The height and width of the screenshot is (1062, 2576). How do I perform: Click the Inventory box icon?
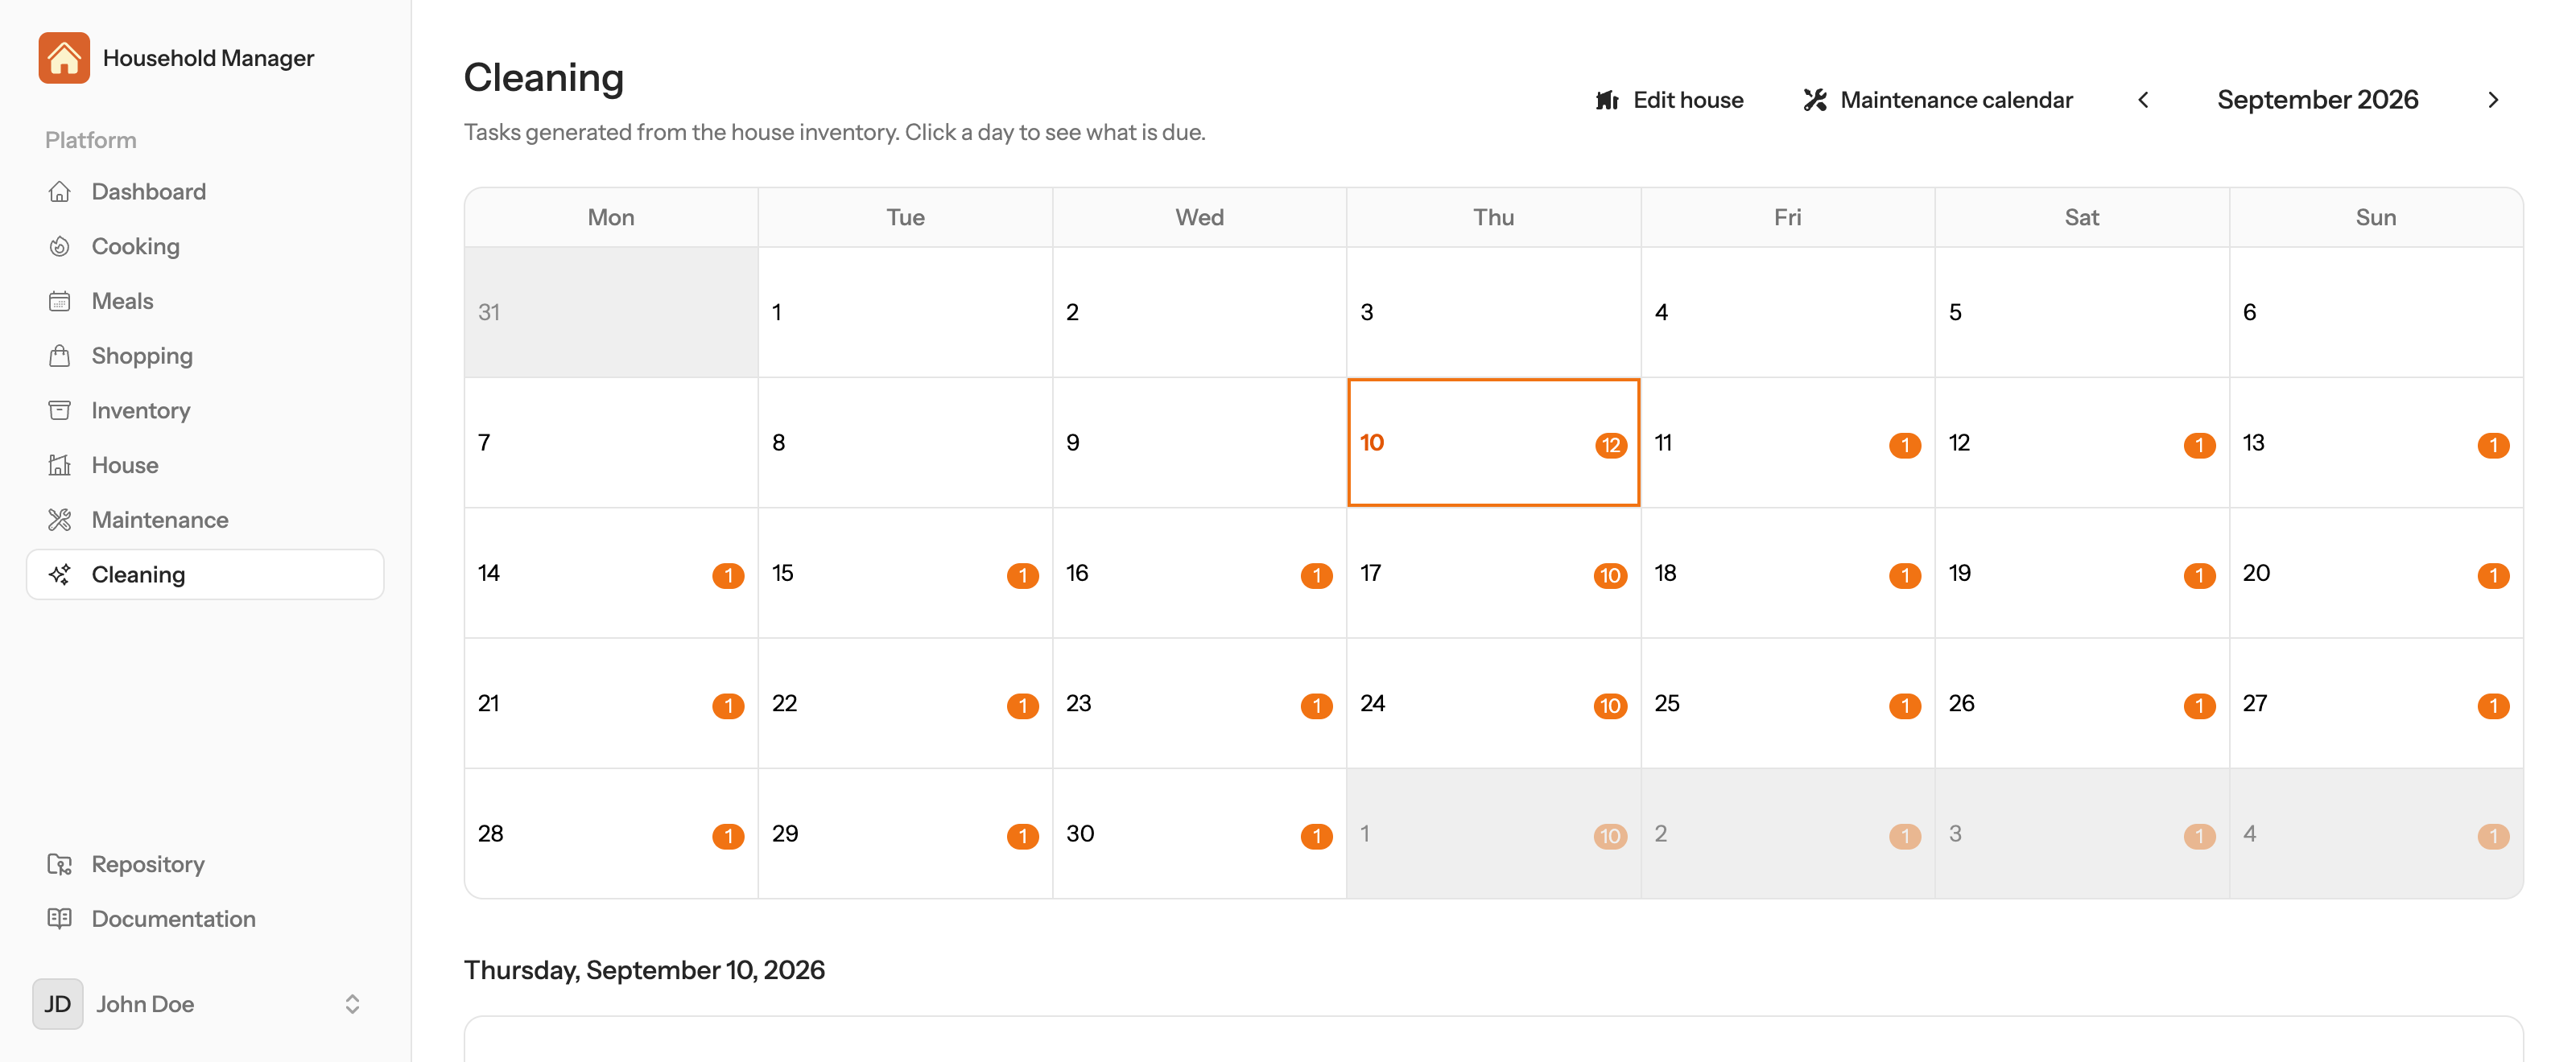pyautogui.click(x=60, y=410)
